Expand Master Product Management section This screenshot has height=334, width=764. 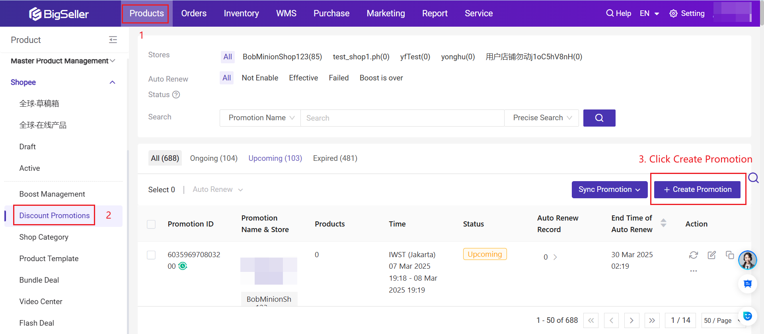pos(63,61)
